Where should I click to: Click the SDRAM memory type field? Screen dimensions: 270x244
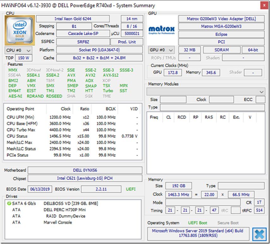click(x=222, y=50)
